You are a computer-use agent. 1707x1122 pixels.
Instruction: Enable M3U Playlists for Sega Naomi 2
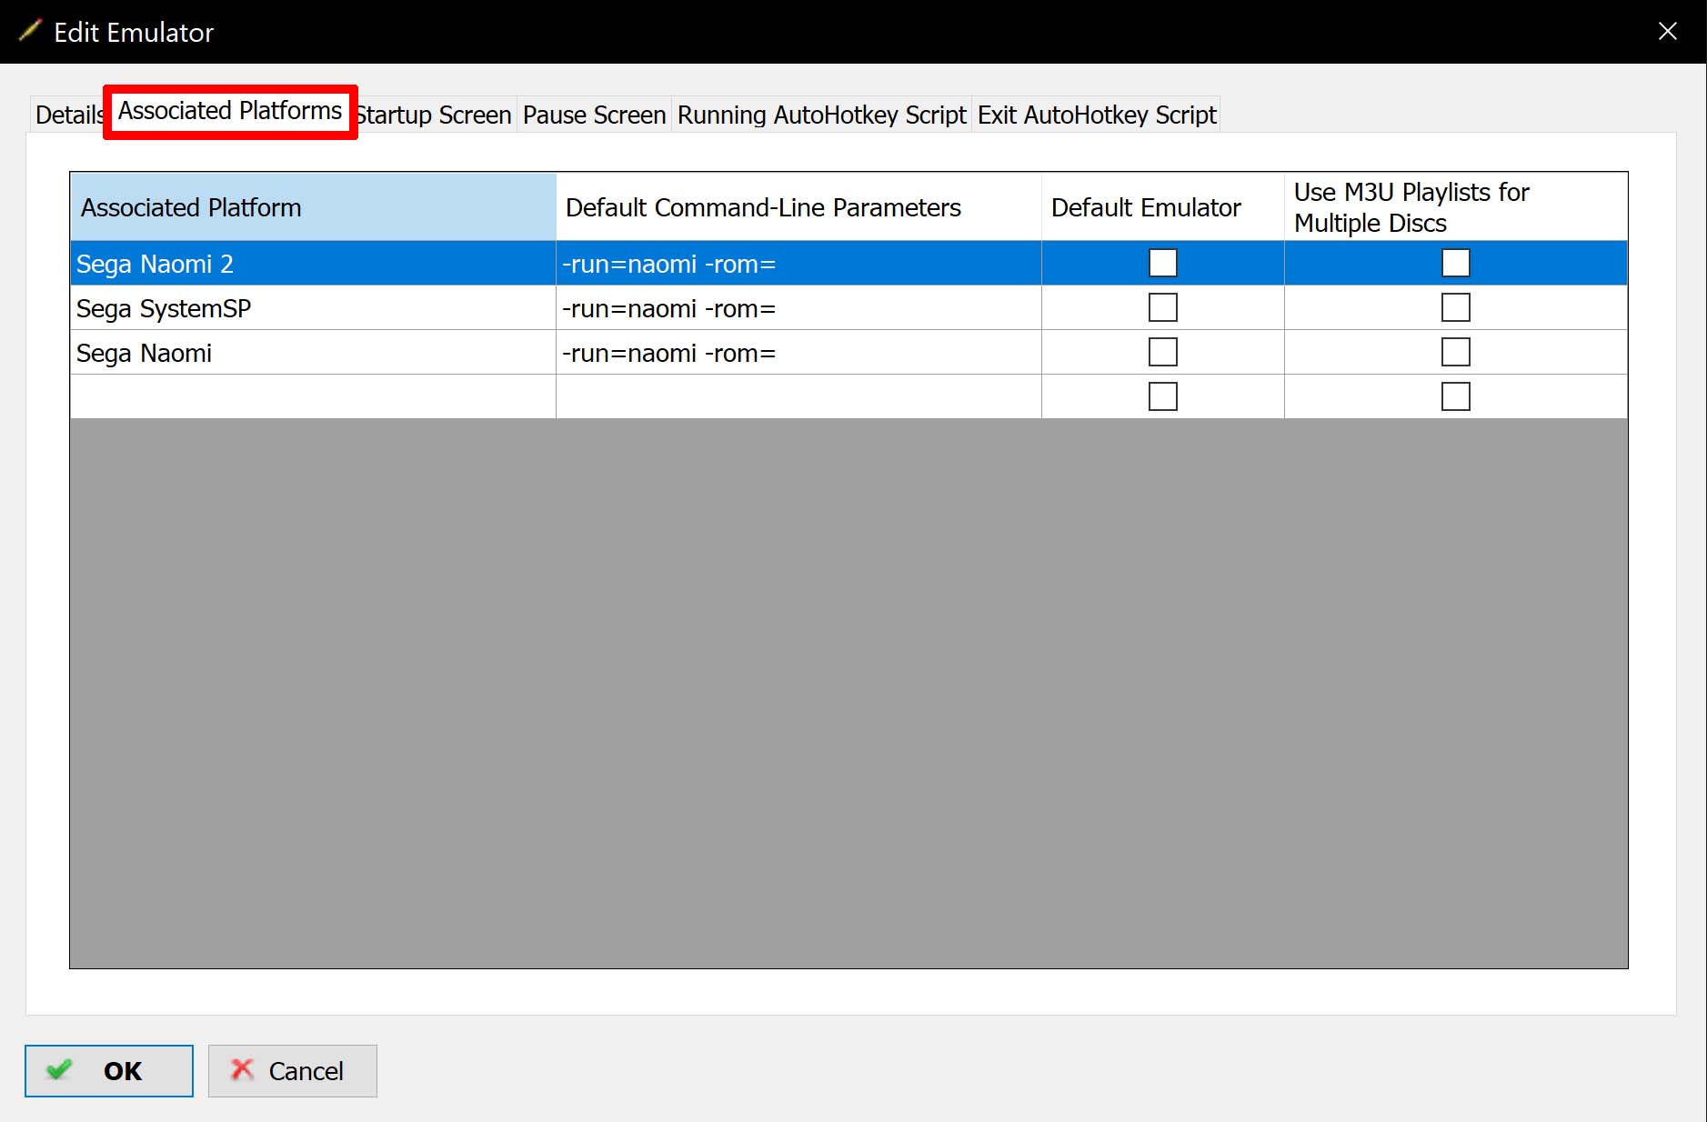1455,263
